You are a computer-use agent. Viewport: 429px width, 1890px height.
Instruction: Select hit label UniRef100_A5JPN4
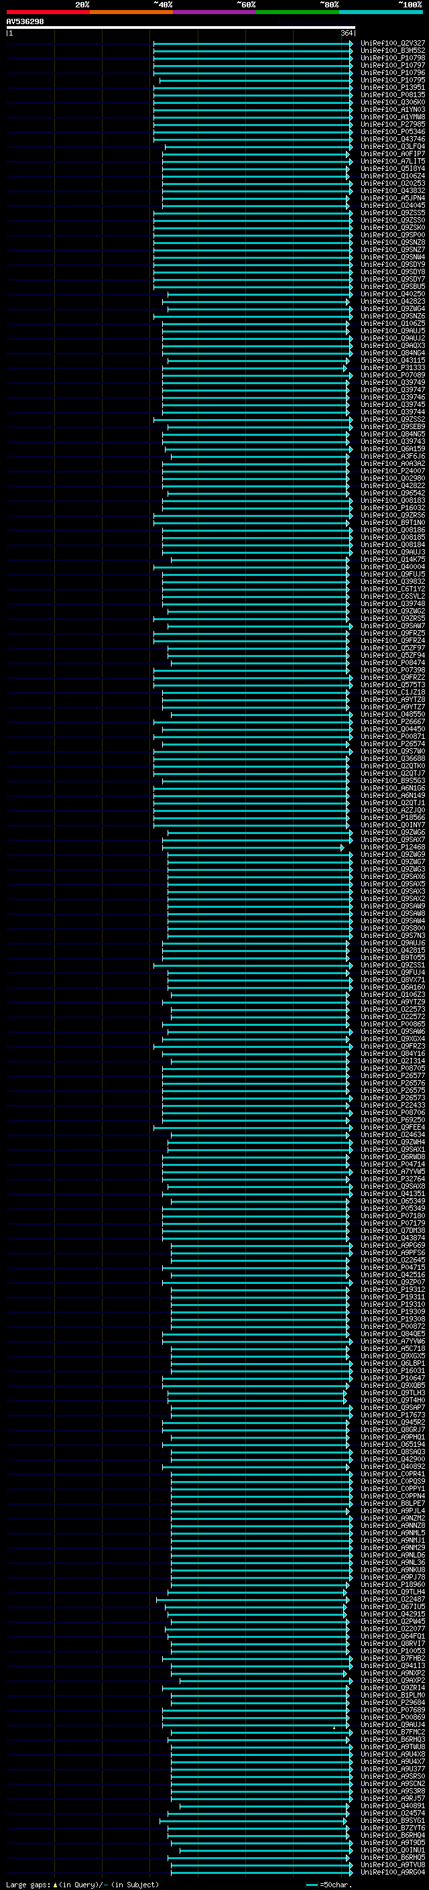point(393,198)
